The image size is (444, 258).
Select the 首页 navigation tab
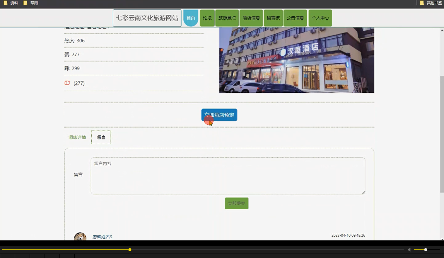[191, 18]
